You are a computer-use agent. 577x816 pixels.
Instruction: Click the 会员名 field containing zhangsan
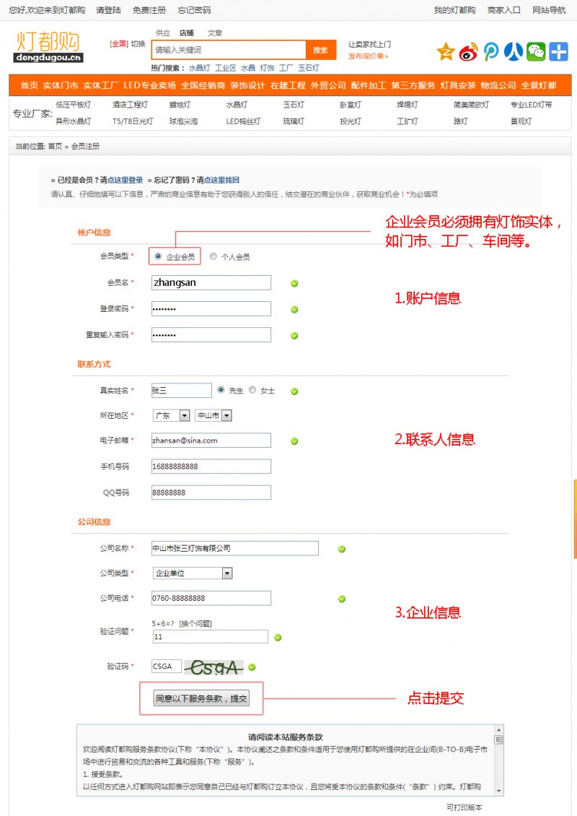click(x=211, y=283)
